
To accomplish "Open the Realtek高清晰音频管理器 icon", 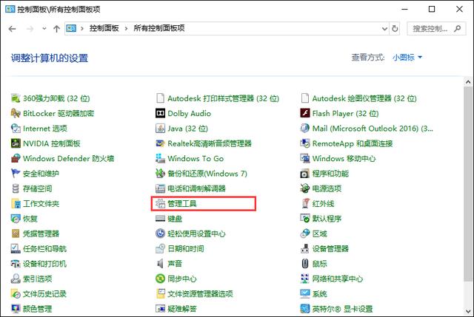I will pyautogui.click(x=160, y=143).
